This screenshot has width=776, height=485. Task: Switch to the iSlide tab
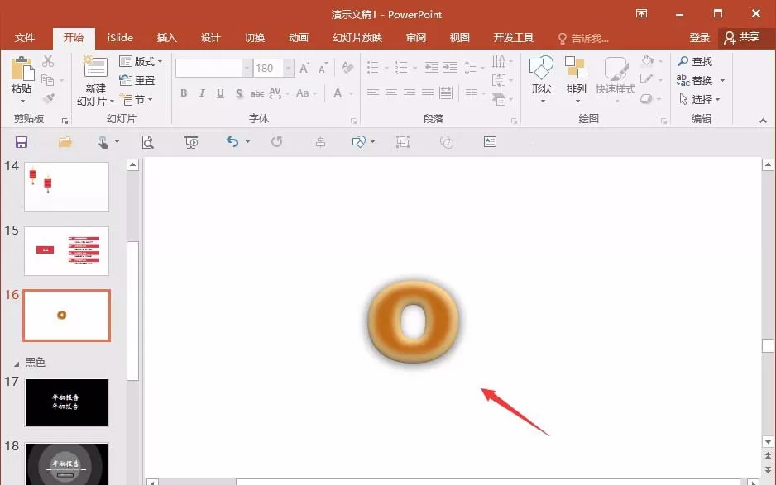(120, 37)
